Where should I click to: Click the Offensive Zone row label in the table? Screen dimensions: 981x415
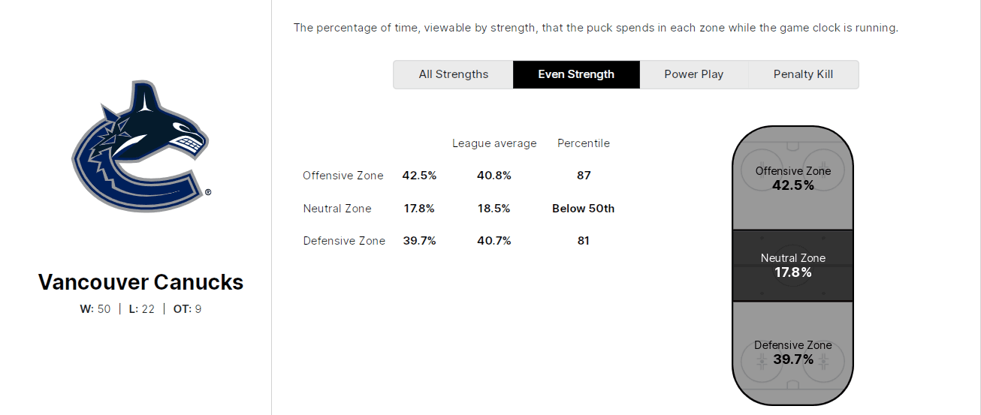point(343,176)
